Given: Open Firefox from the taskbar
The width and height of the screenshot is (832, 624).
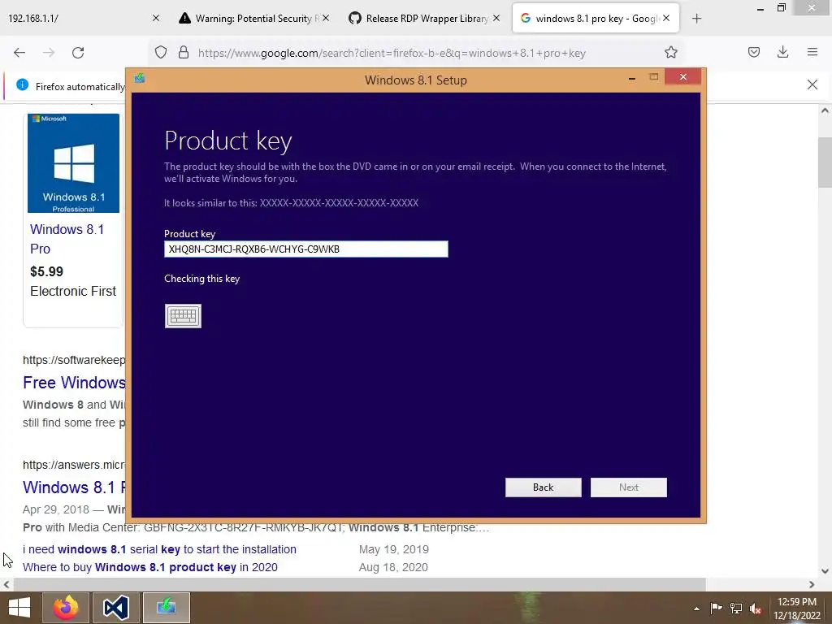Looking at the screenshot, I should coord(66,608).
